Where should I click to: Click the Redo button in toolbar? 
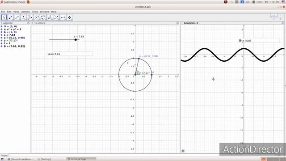point(281,16)
